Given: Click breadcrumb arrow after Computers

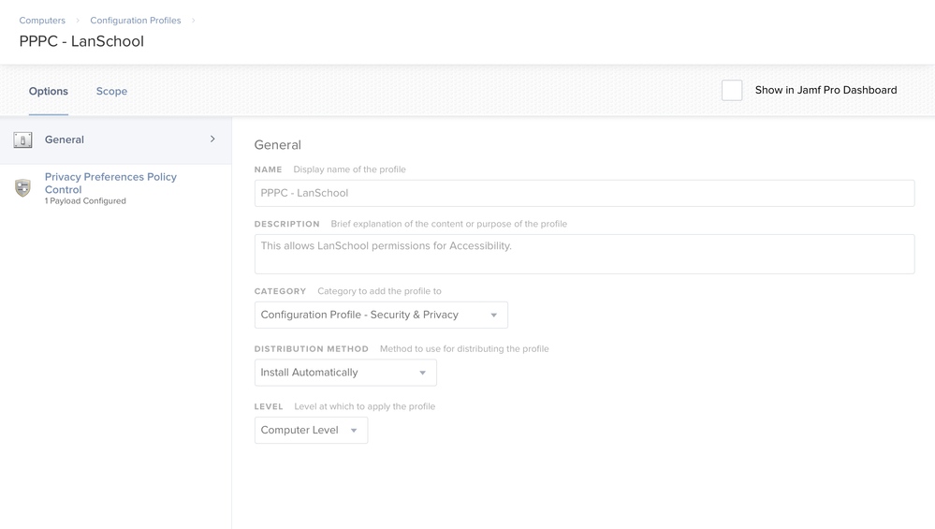Looking at the screenshot, I should tap(78, 21).
